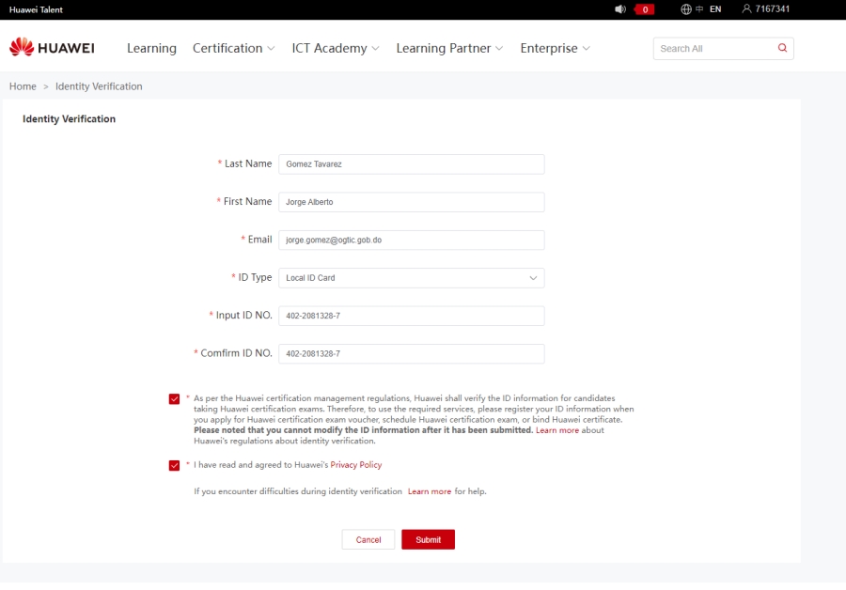Click the Cancel button
Image resolution: width=846 pixels, height=590 pixels.
(x=368, y=539)
